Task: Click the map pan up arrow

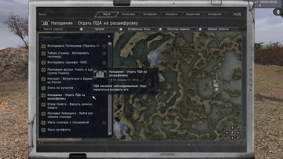Action: tap(232, 128)
